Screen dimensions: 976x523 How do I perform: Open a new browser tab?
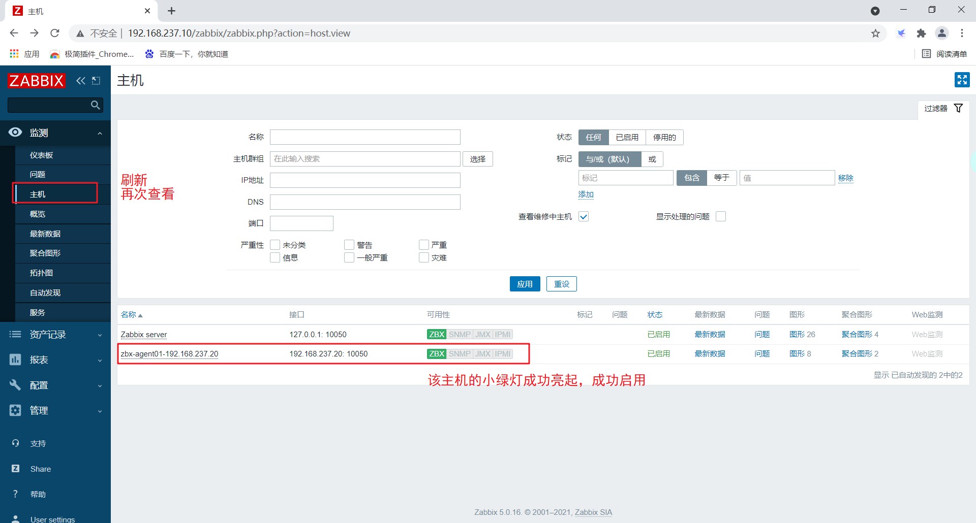[x=171, y=11]
